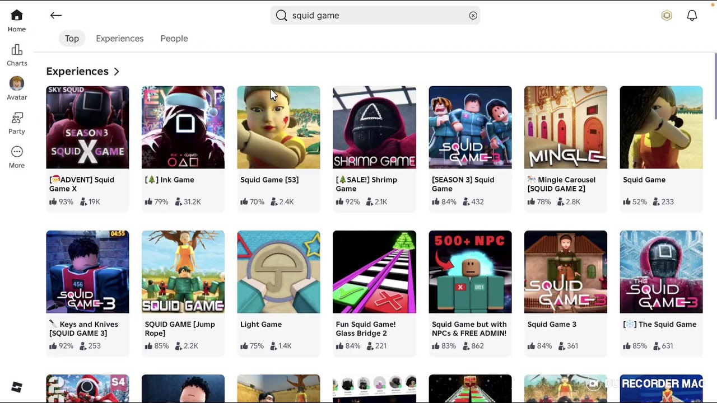Viewport: 717px width, 403px height.
Task: Open the Avatar page
Action: tap(17, 89)
